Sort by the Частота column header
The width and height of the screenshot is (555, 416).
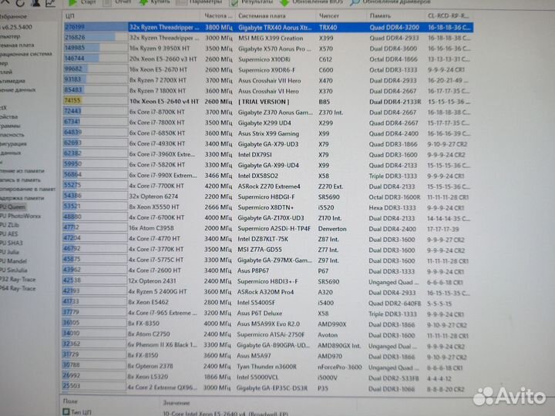218,16
